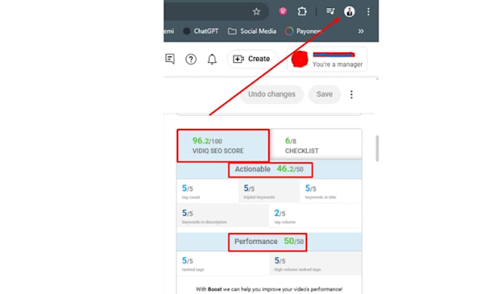This screenshot has width=492, height=294.
Task: Bookmark this page with the star icon
Action: [256, 12]
